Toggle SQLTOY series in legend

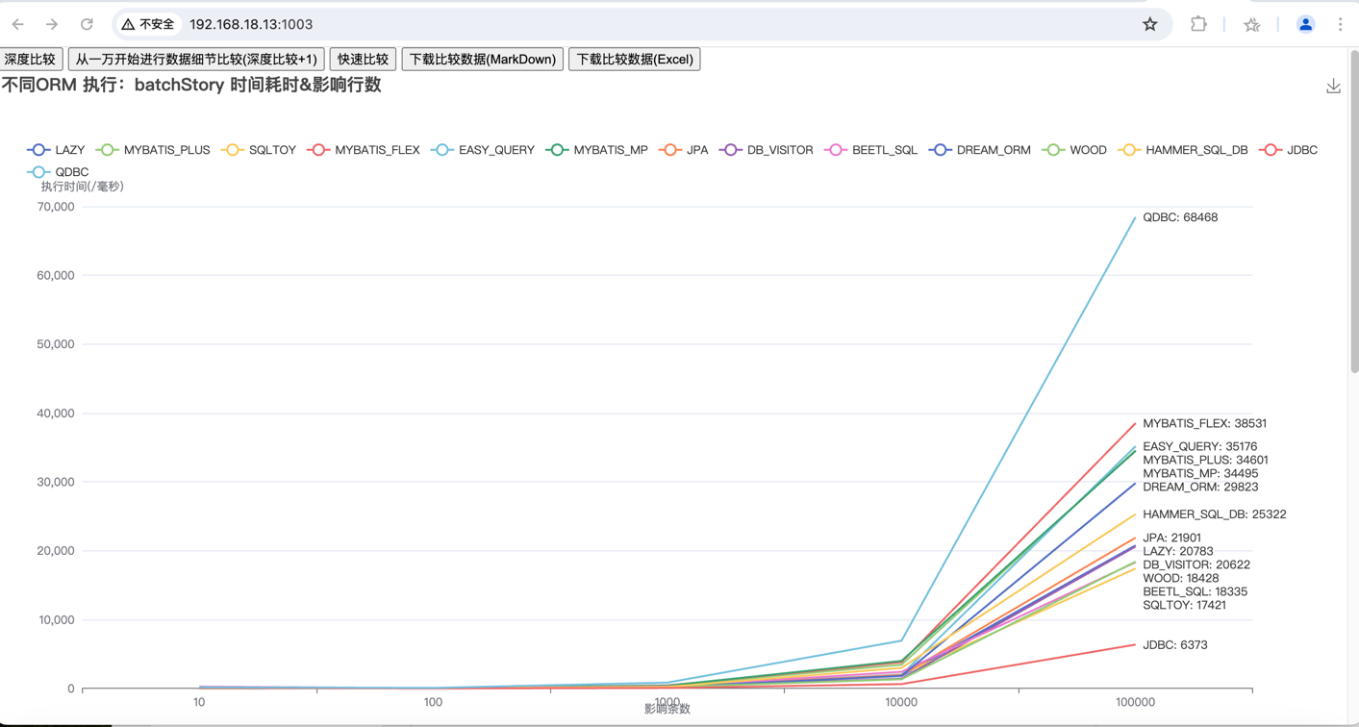pos(259,150)
